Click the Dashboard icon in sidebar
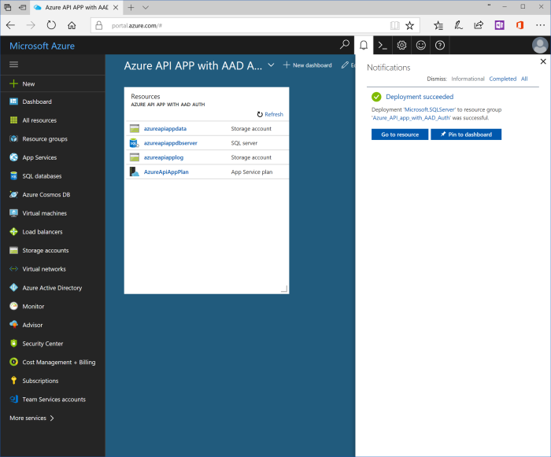The height and width of the screenshot is (457, 551). point(13,101)
